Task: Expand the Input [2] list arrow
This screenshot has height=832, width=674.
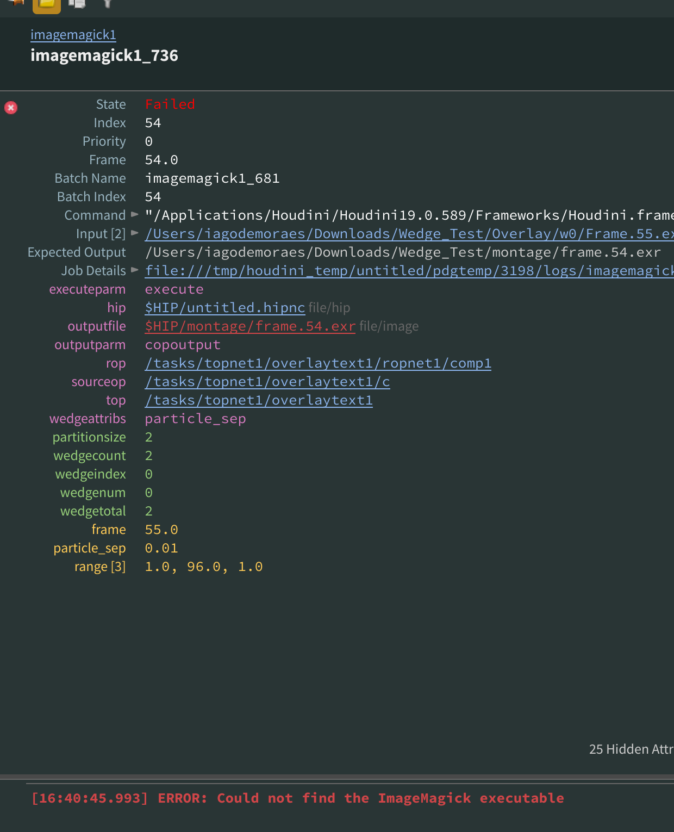Action: 135,233
